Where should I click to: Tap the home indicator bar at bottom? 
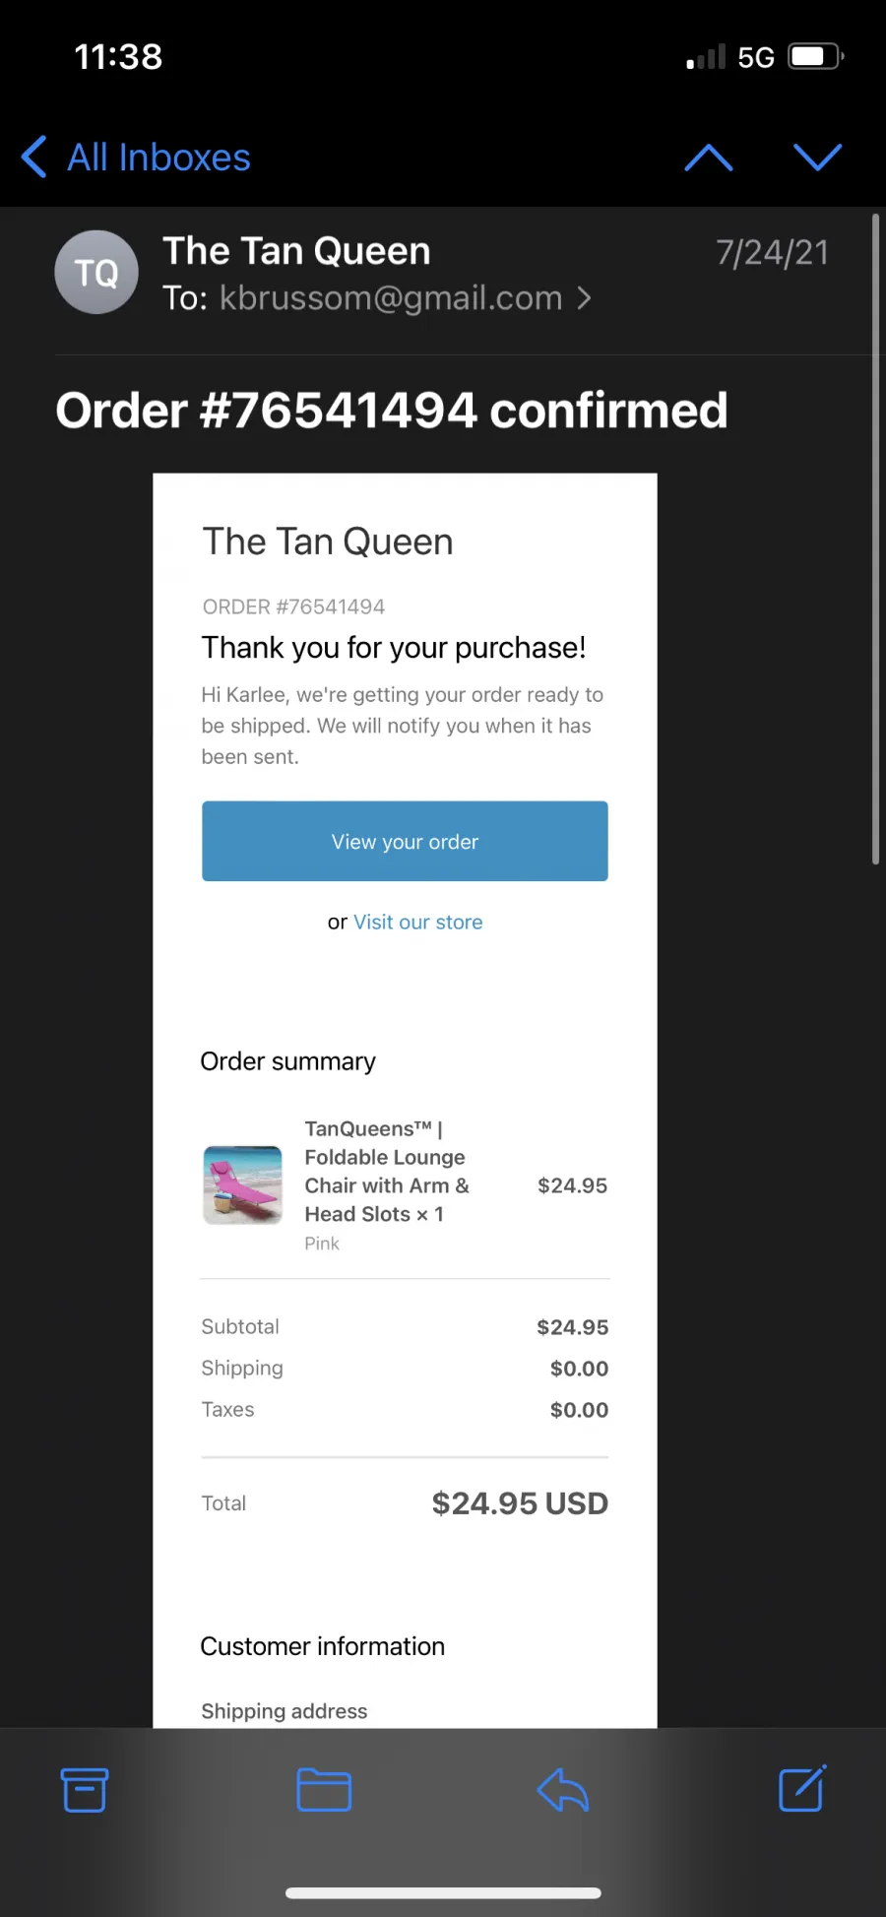coord(443,1892)
